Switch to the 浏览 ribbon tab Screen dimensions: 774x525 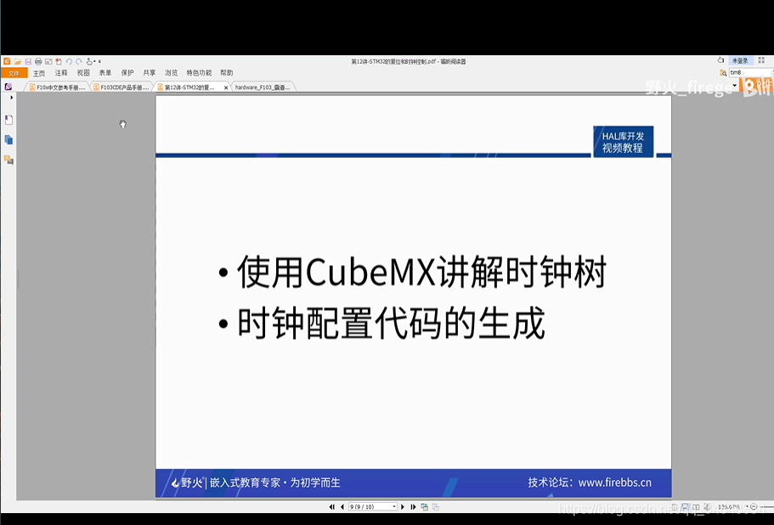[172, 72]
